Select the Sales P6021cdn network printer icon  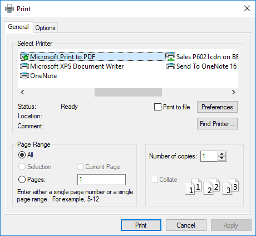tap(171, 56)
